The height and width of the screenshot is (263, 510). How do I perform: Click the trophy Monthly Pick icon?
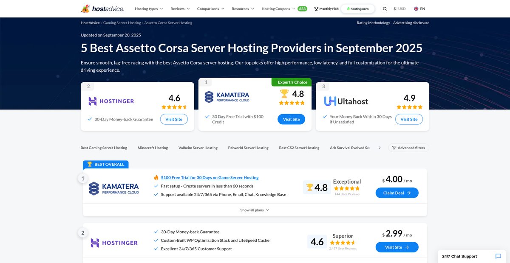click(x=316, y=8)
